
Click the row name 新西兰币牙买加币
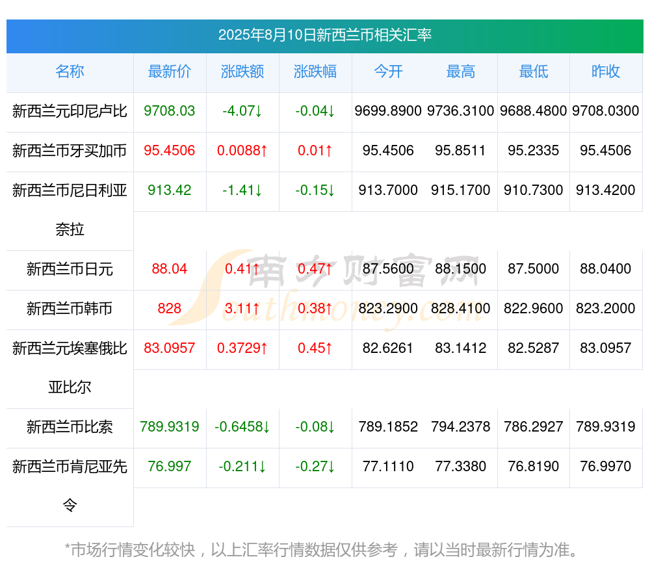pyautogui.click(x=70, y=151)
